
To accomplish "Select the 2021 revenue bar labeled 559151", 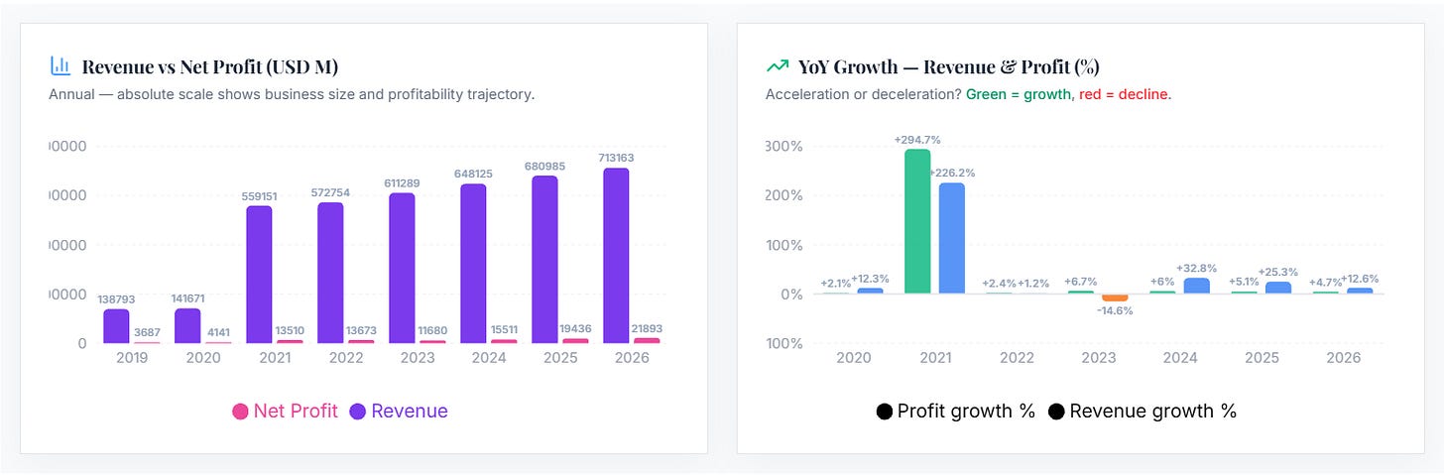I will pyautogui.click(x=259, y=275).
